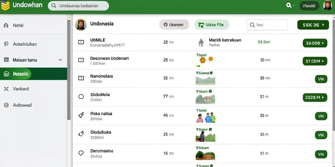Click into the Vesi search field
Viewport: 335px width, 167px height.
(x=267, y=25)
